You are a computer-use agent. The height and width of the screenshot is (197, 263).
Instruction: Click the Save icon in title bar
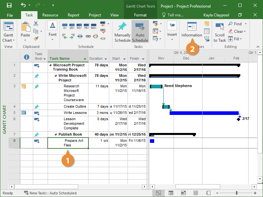(9, 6)
